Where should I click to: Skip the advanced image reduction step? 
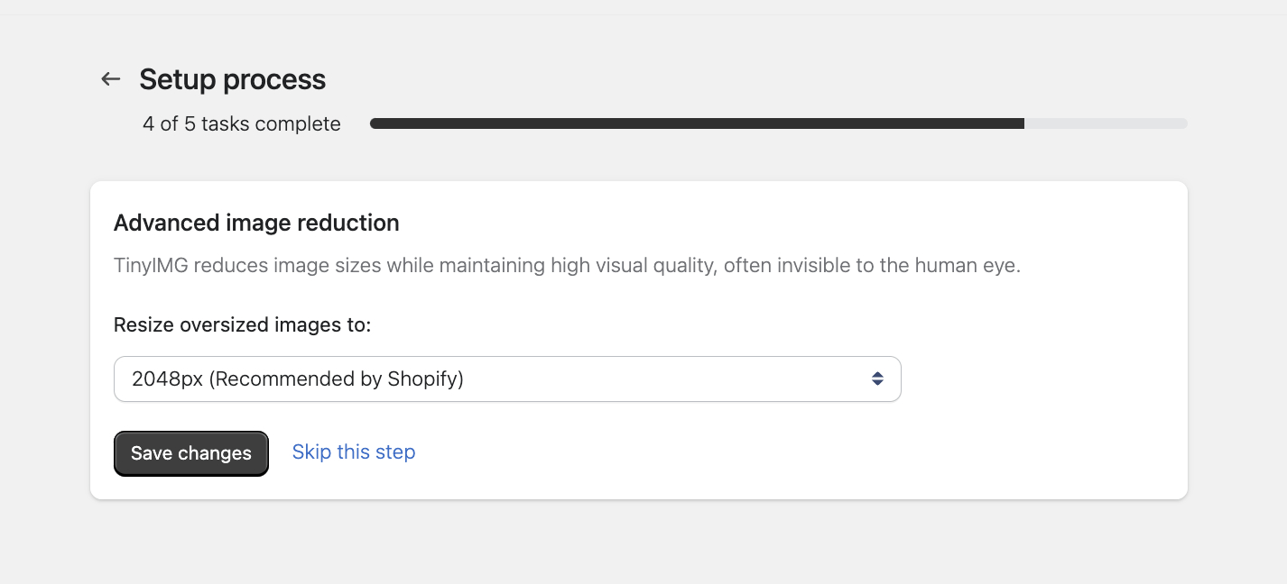coord(353,452)
